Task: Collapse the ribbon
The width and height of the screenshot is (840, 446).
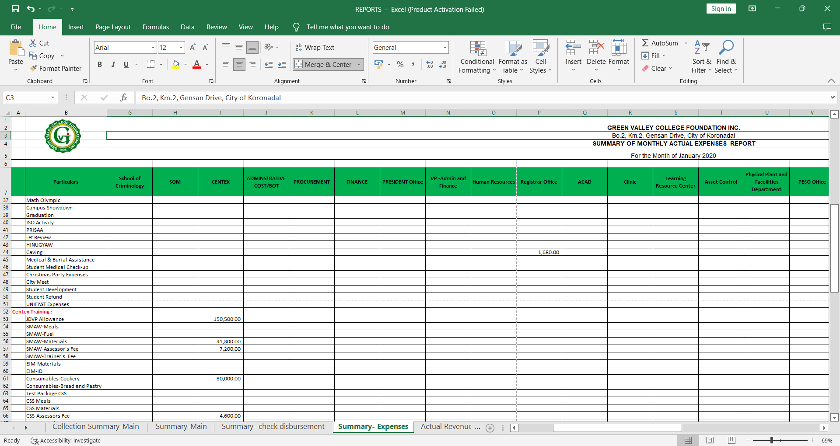Action: click(831, 81)
